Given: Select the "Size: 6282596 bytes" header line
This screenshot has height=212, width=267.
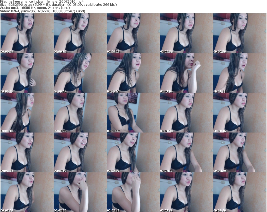Looking at the screenshot, I should [x=59, y=5].
